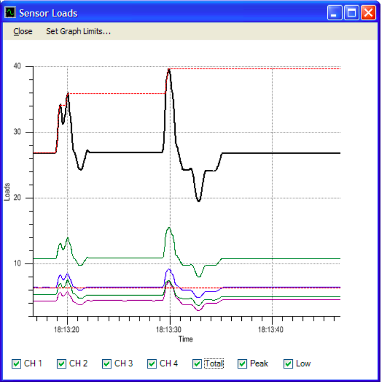Toggle the CH 2 channel checkbox
The image size is (381, 382).
click(61, 364)
